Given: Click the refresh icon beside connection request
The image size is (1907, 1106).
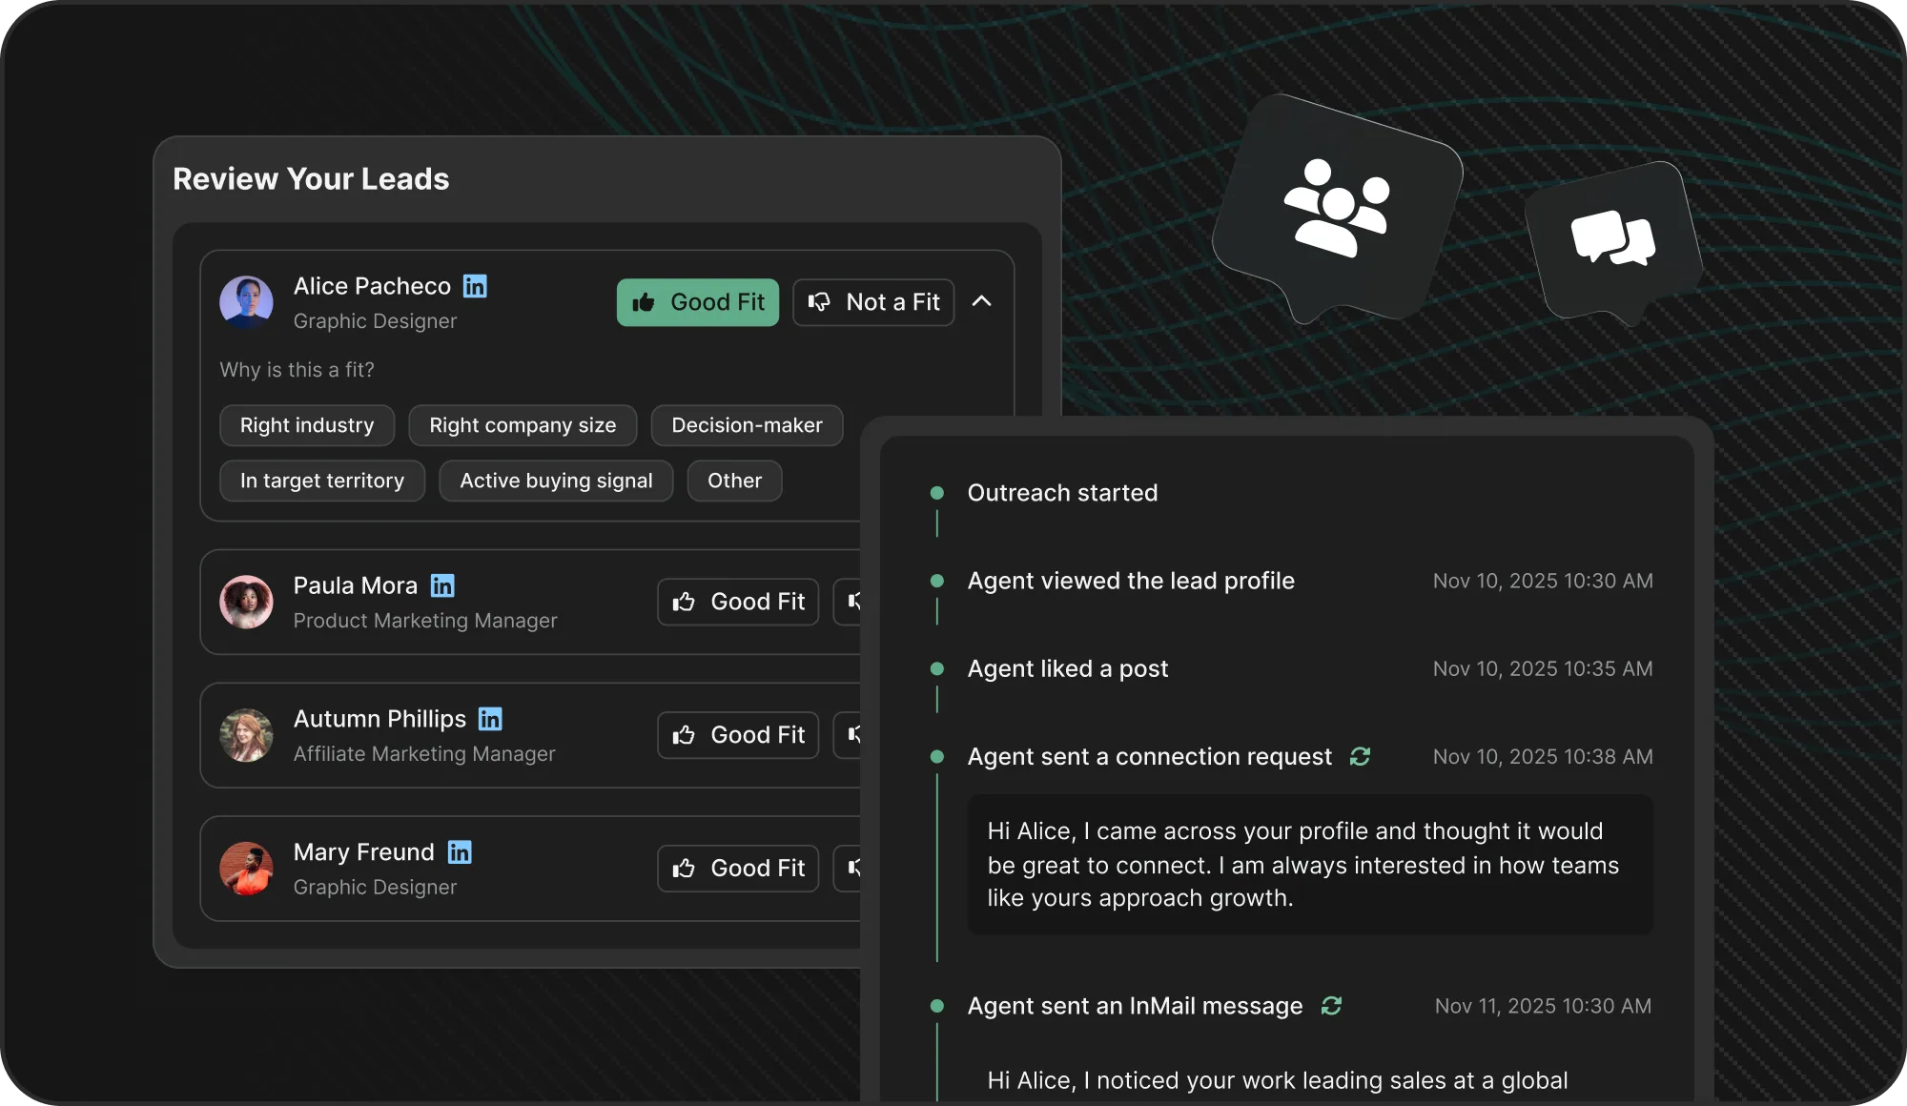Looking at the screenshot, I should [1360, 756].
